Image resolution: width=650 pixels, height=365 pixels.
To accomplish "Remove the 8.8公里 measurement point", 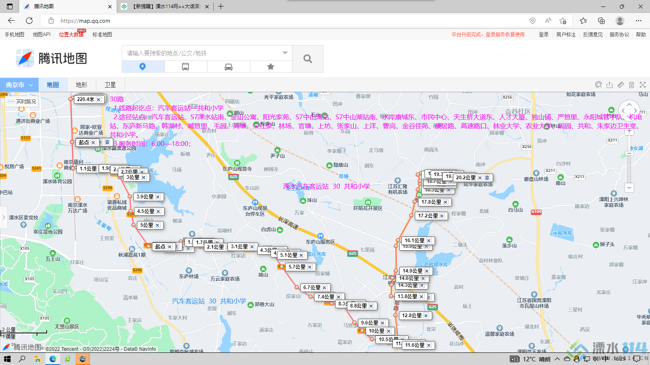I will click(371, 306).
